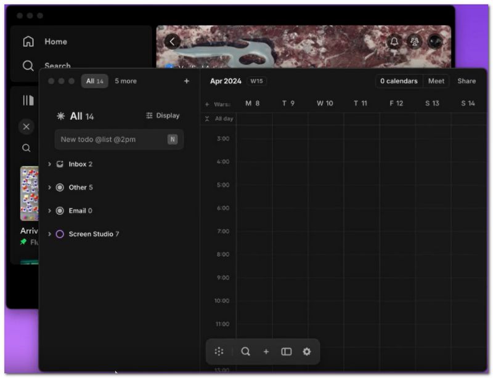Open Home in the background sidebar

tap(55, 41)
